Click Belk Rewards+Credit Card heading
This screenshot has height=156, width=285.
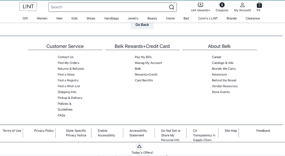142,46
